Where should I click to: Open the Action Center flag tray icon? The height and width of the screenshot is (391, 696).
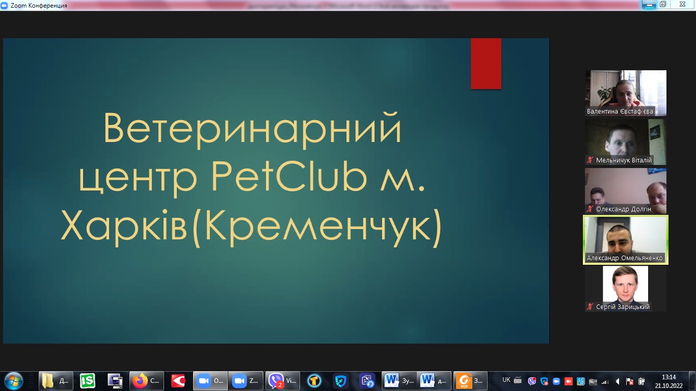[630, 381]
